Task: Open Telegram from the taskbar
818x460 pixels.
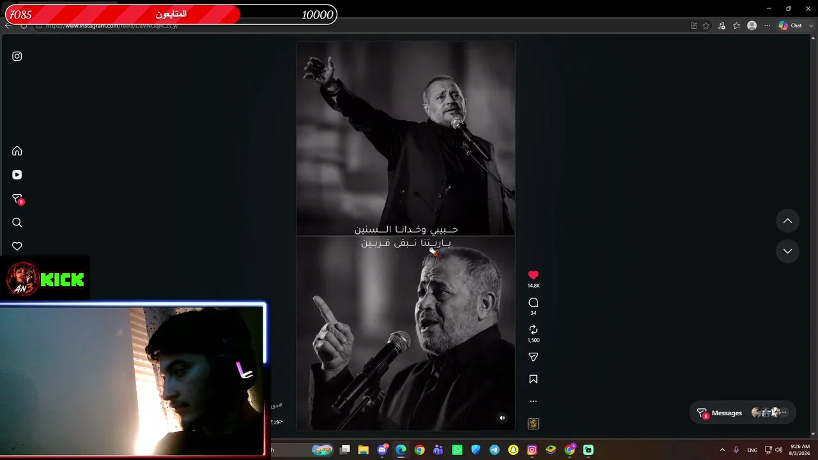Action: 495,450
